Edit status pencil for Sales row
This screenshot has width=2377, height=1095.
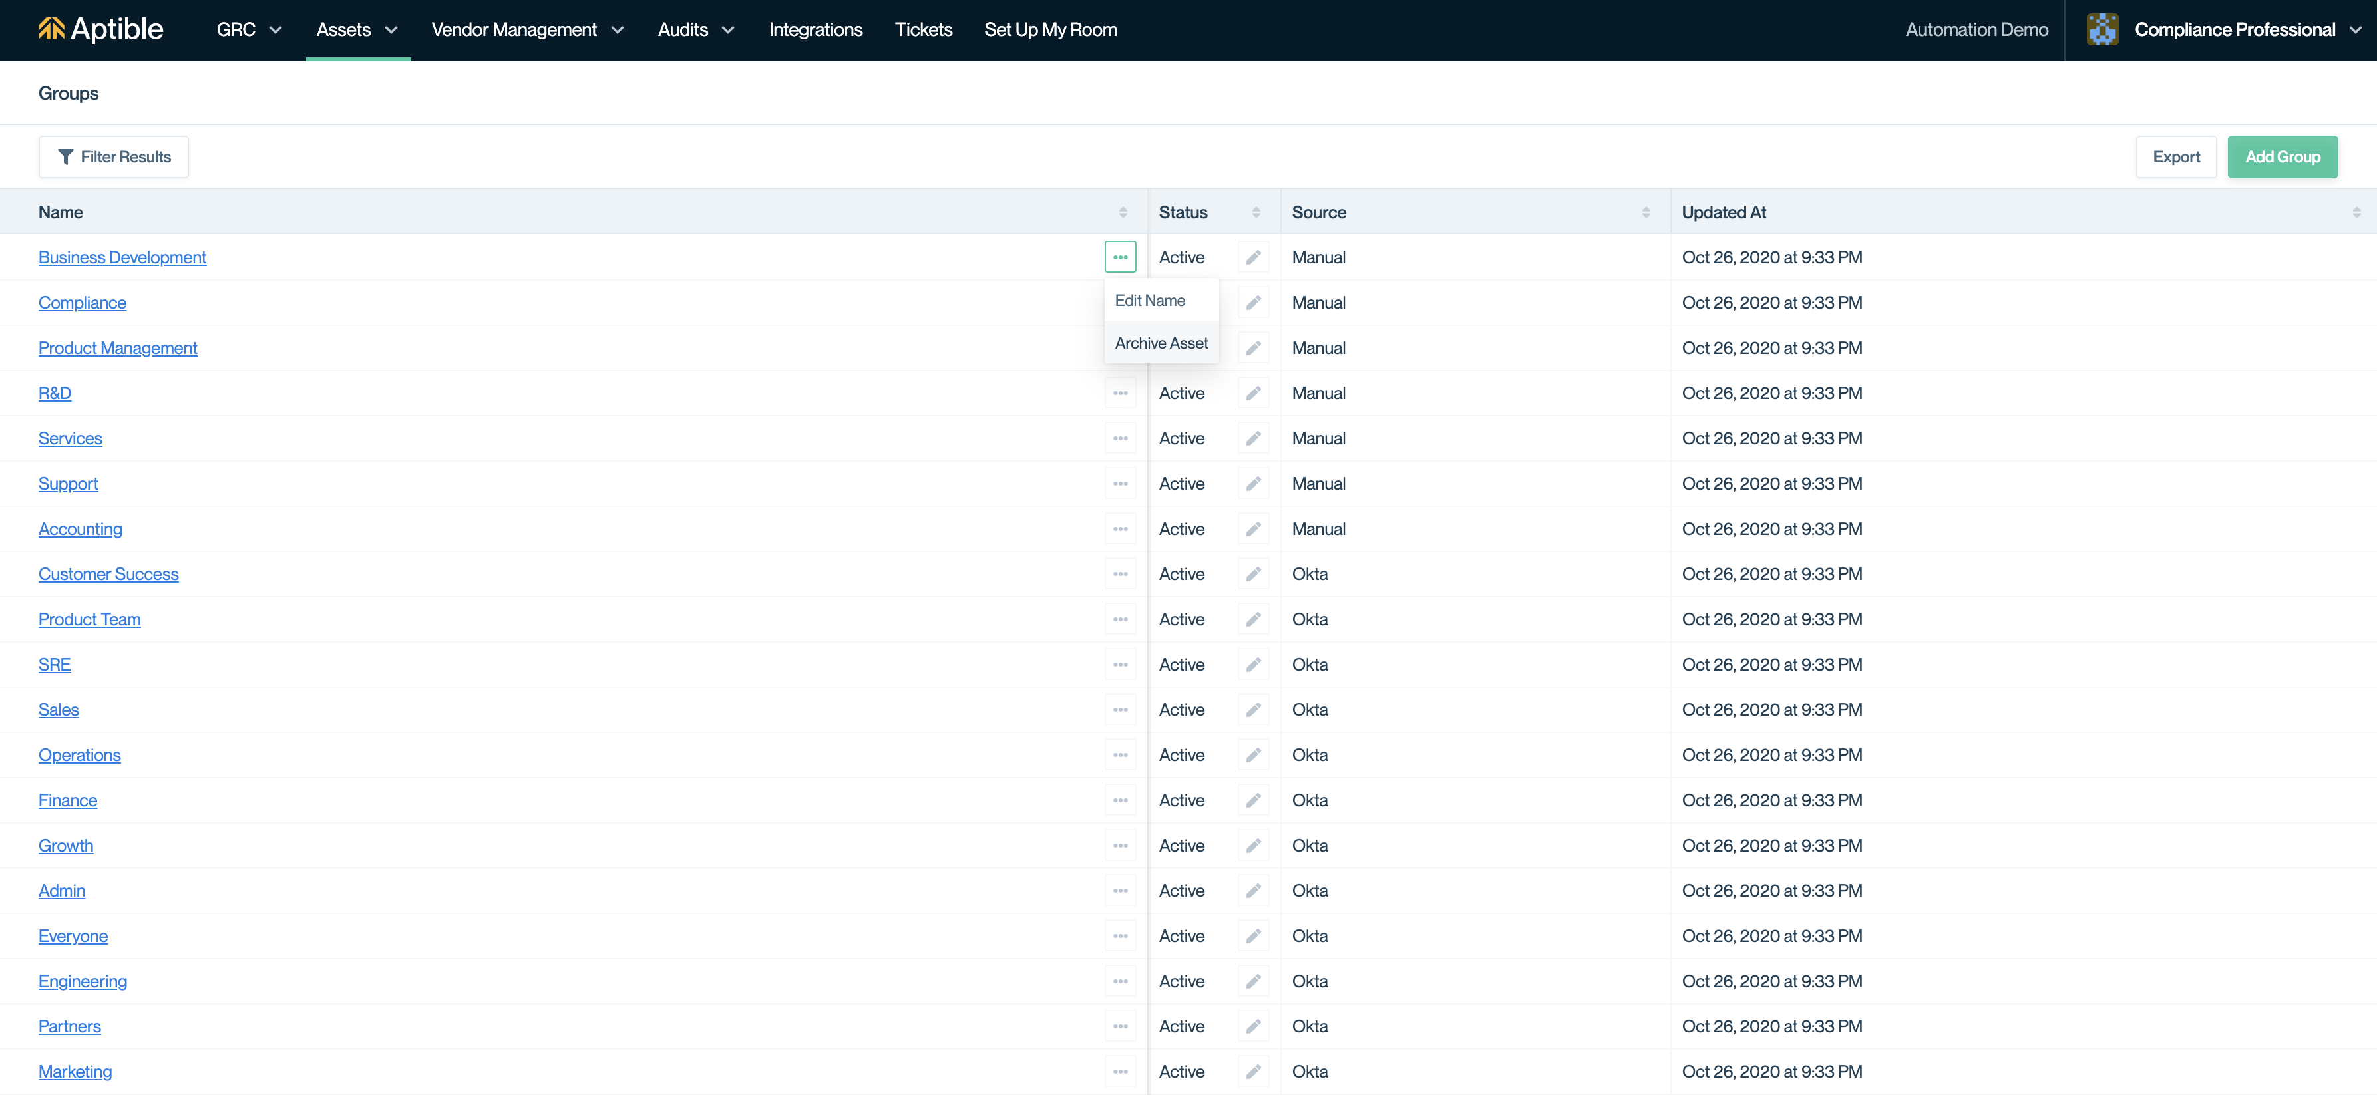point(1253,709)
